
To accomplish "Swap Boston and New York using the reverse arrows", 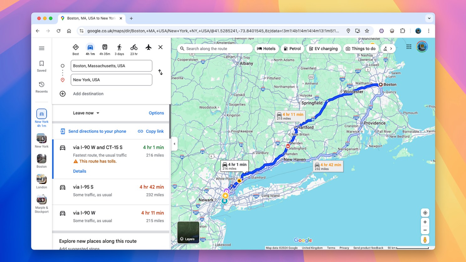I will click(x=160, y=72).
